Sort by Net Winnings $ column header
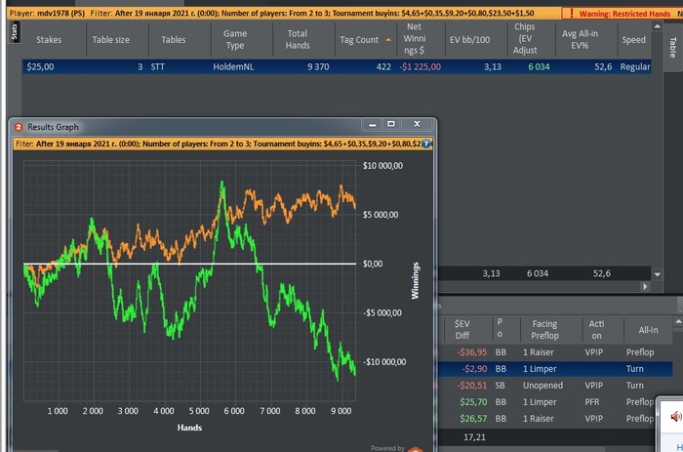The width and height of the screenshot is (683, 452). (415, 39)
